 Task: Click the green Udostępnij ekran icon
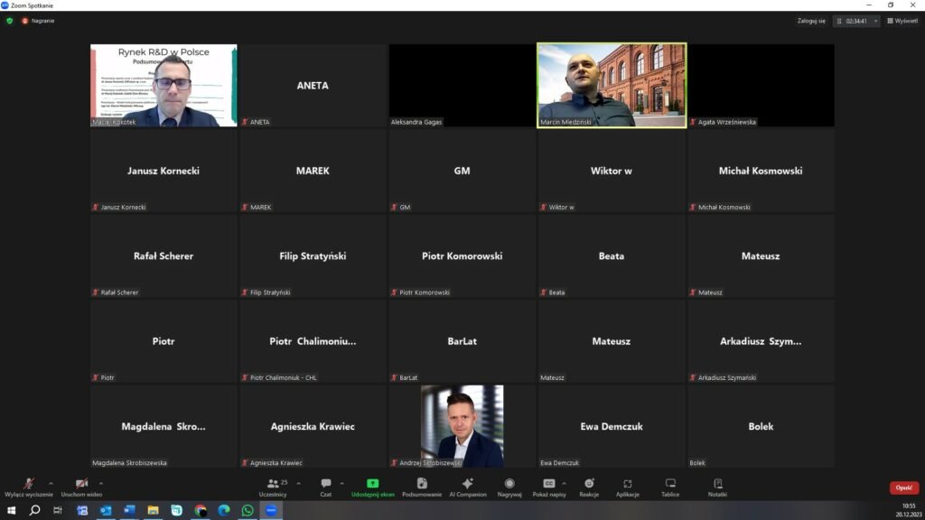pyautogui.click(x=372, y=486)
